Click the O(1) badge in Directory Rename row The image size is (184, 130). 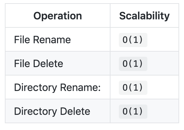click(x=133, y=88)
